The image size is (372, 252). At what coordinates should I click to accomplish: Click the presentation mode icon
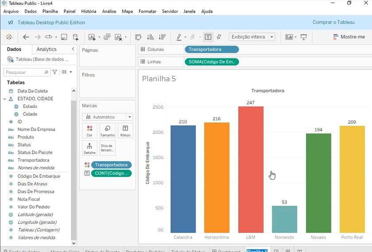pos(304,37)
